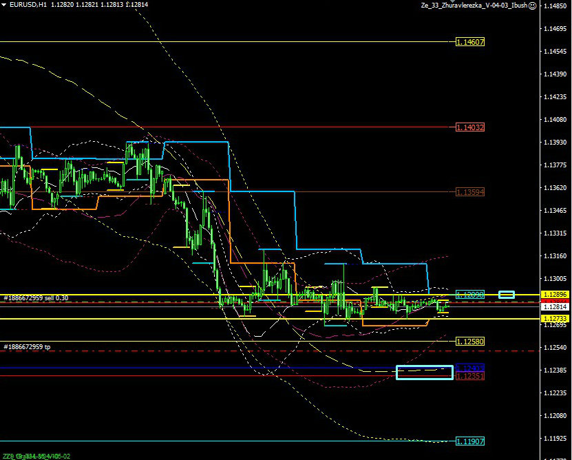Click the Ze_33_Zhuravlerezka expert advisor name
Screen dimensions: 572x460
pyautogui.click(x=474, y=6)
